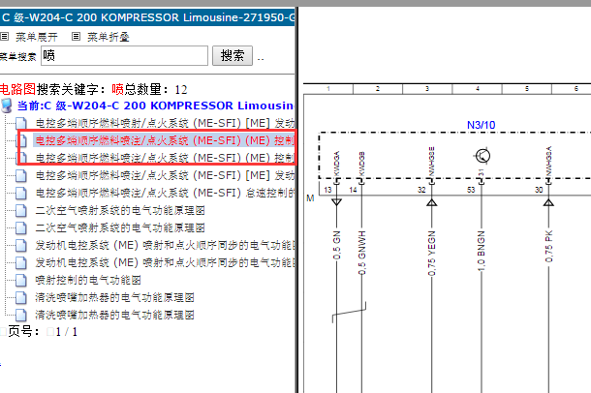
Task: Click document icon of the red highlighted row
Action: click(22, 140)
